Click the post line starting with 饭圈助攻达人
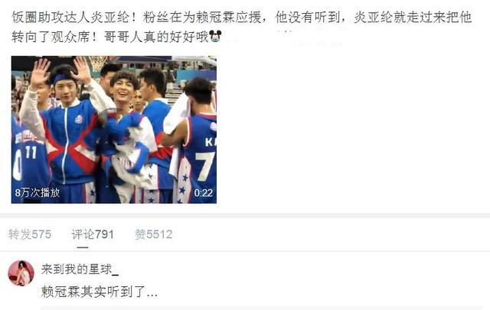 pyautogui.click(x=242, y=17)
